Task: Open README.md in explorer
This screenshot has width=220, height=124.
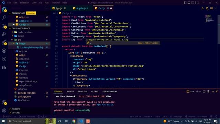Action: click(x=24, y=100)
